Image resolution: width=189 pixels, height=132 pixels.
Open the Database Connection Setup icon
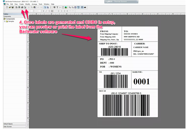pyautogui.click(x=19, y=7)
